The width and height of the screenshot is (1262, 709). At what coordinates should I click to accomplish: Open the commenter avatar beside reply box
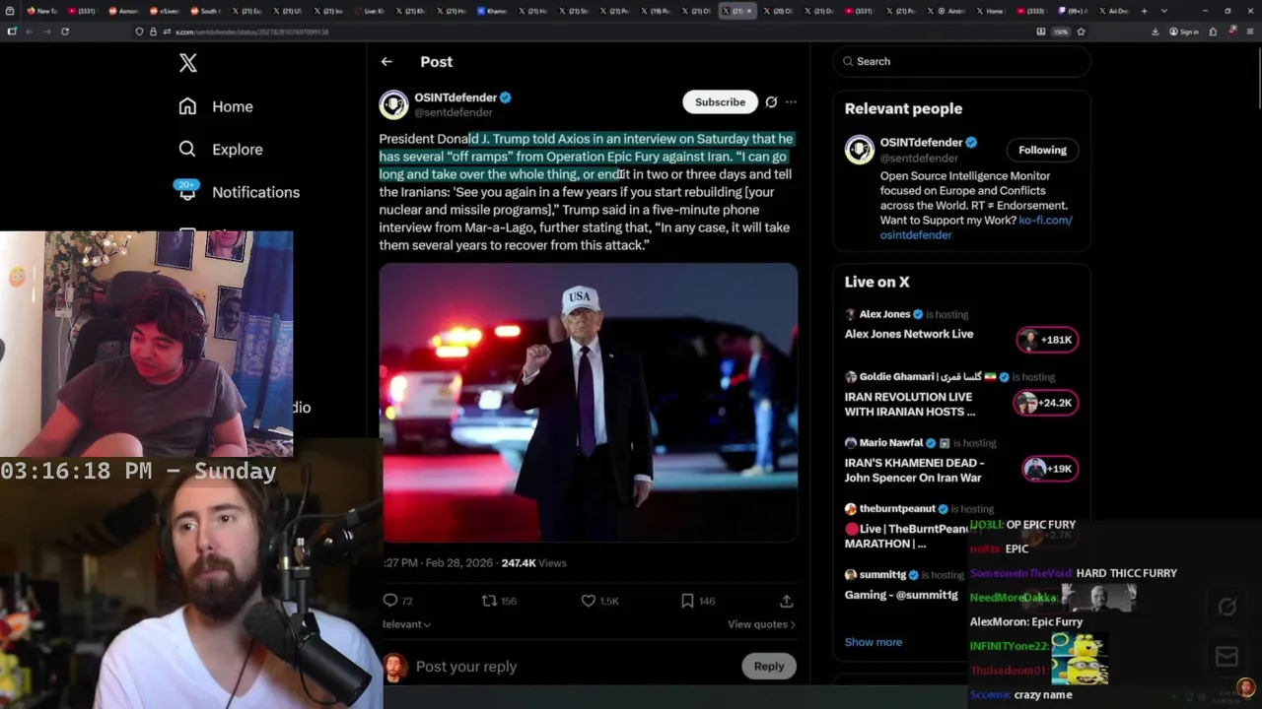click(x=395, y=667)
